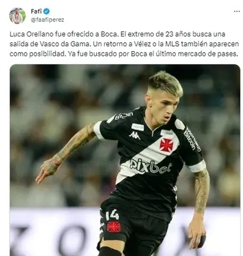This screenshot has width=243, height=256.
Task: Click the Kappa logo on the jersey chest
Action: pos(134,135)
